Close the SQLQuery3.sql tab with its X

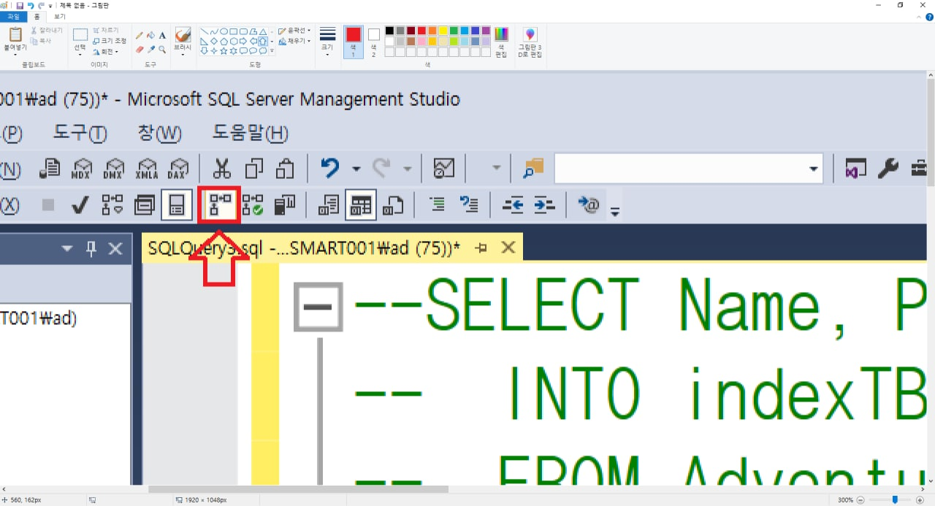click(508, 248)
